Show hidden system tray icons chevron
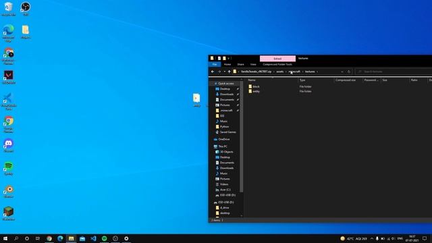The height and width of the screenshot is (243, 432). 372,238
